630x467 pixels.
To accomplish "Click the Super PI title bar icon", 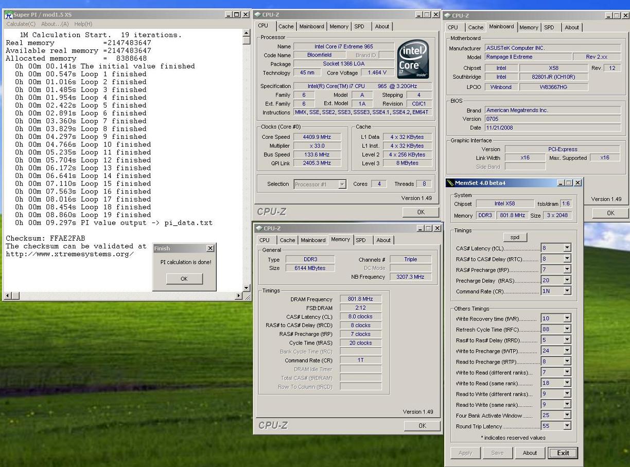I will [x=8, y=14].
